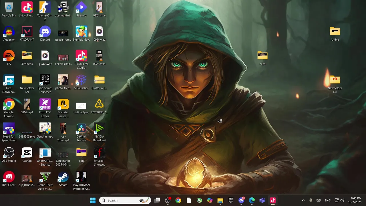Select the CapCut desktop shortcut

(27, 155)
